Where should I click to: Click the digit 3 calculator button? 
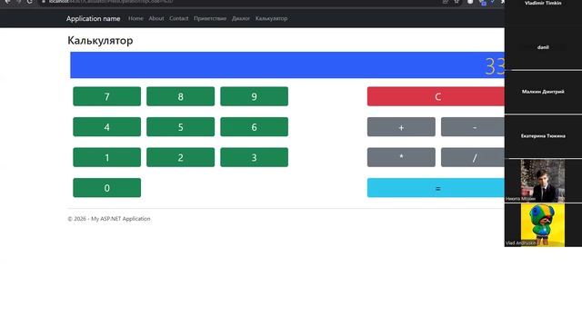coord(254,157)
